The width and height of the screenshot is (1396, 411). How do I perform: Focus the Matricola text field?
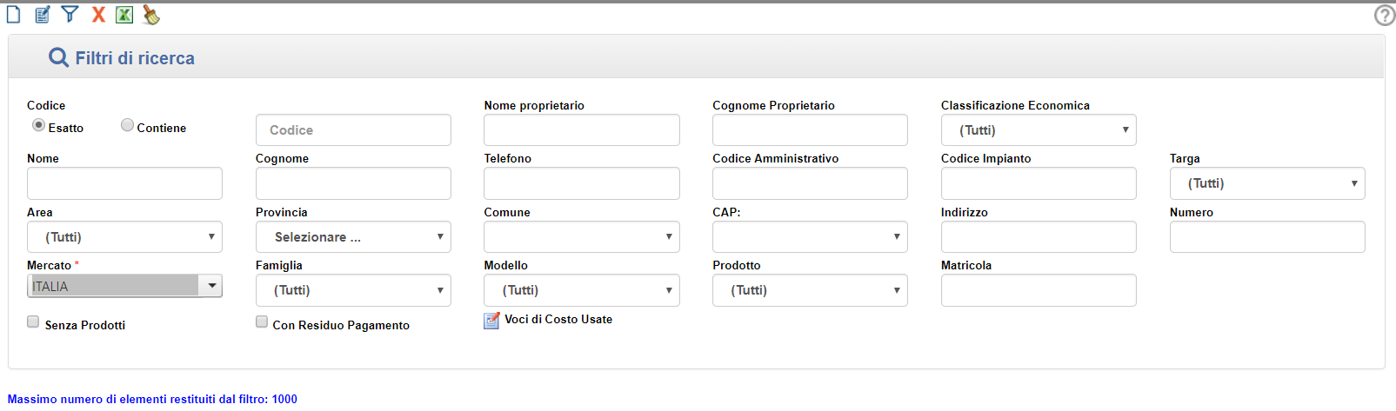(x=1039, y=290)
